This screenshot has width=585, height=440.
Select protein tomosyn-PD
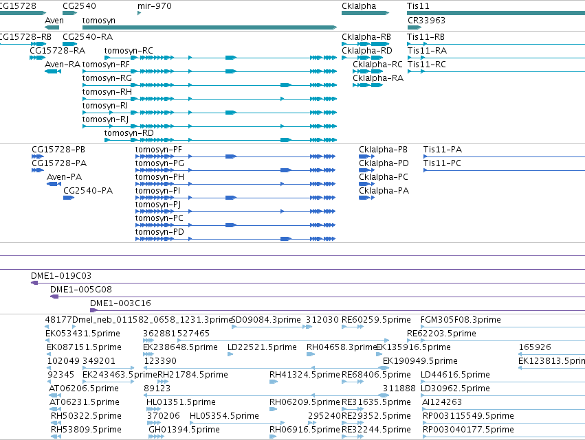point(235,239)
